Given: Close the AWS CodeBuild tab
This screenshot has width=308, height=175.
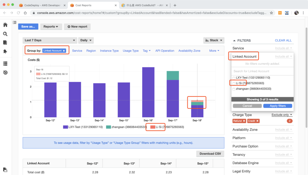Looking at the screenshot, I should point(167,5).
